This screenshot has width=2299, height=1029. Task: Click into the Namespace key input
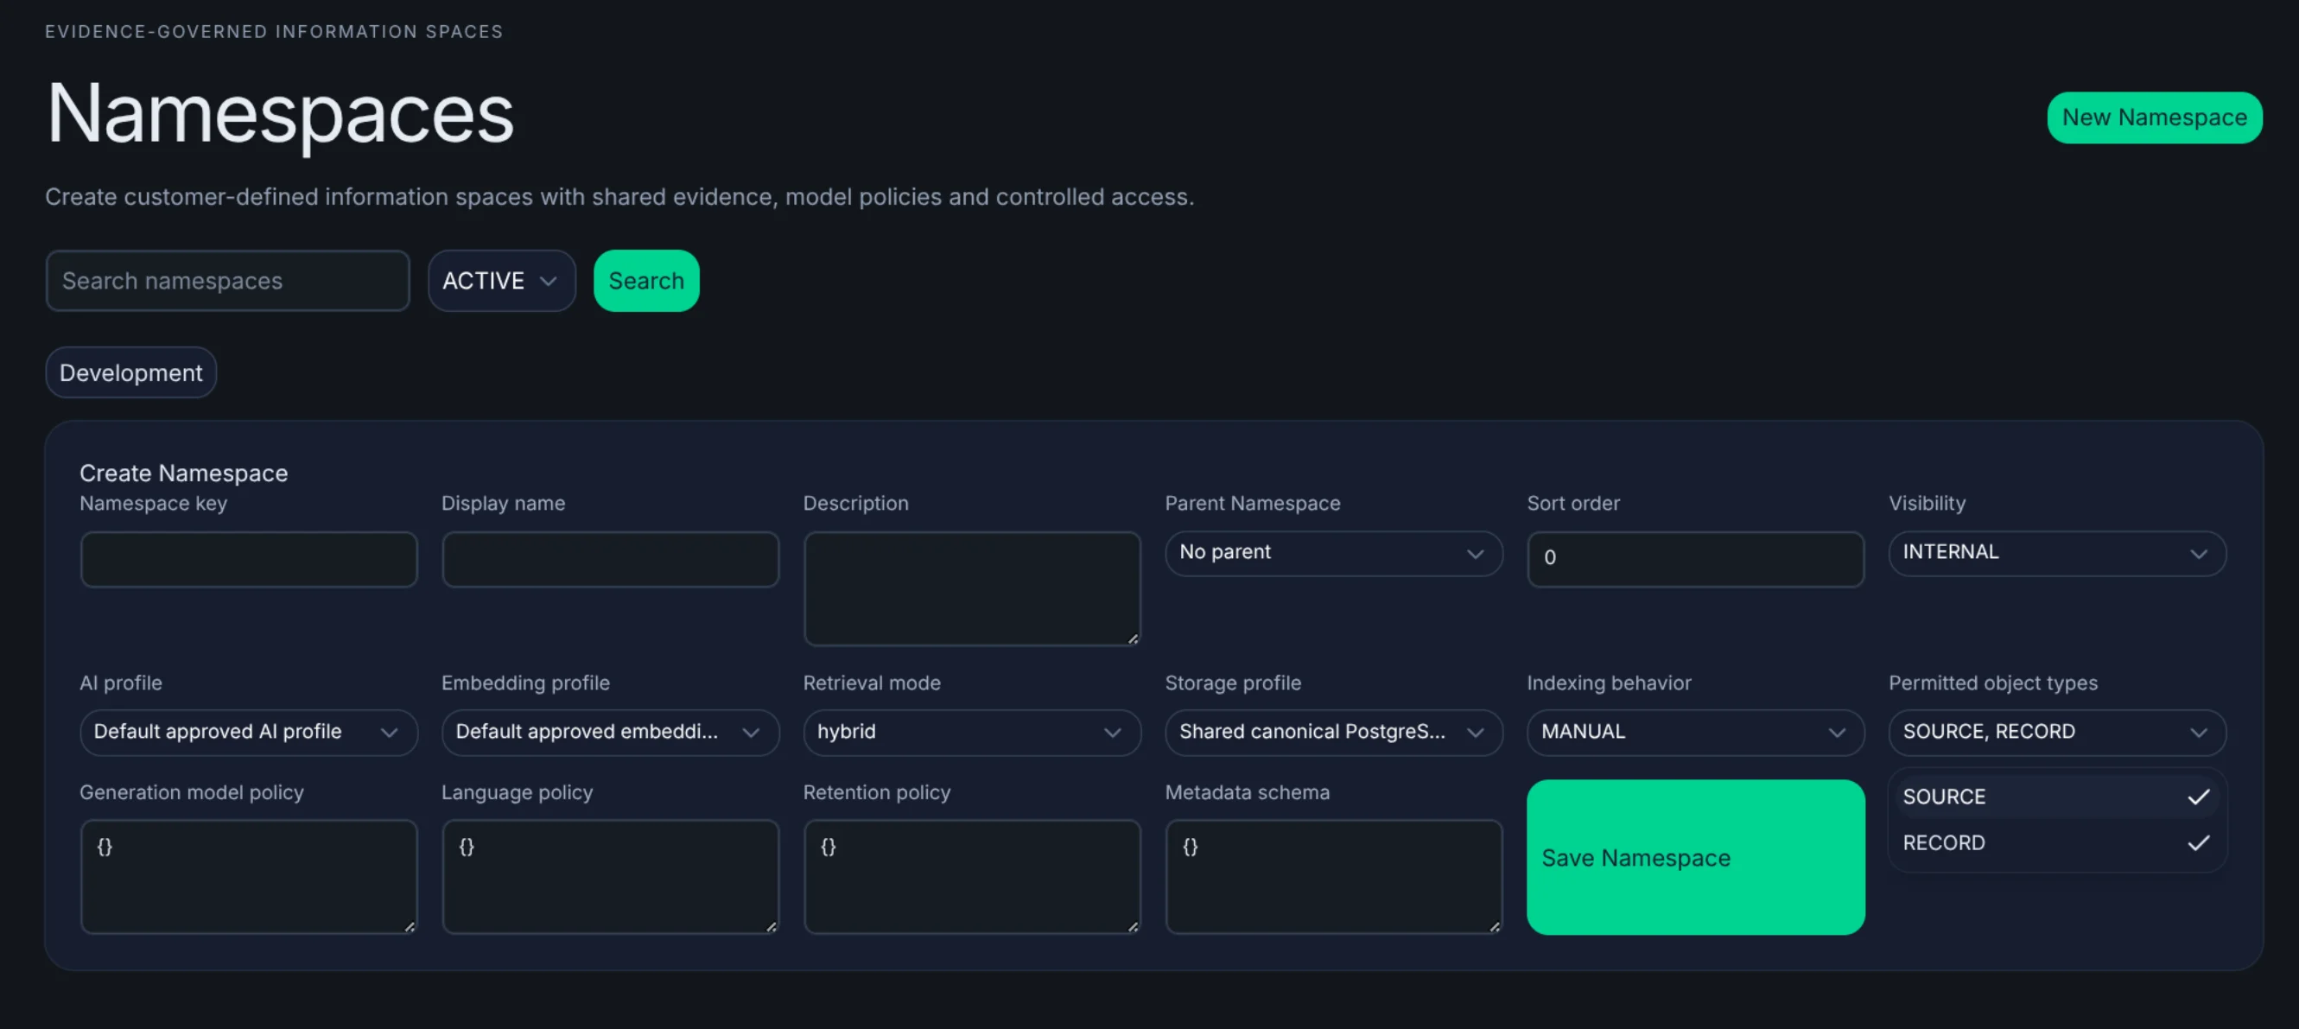248,559
